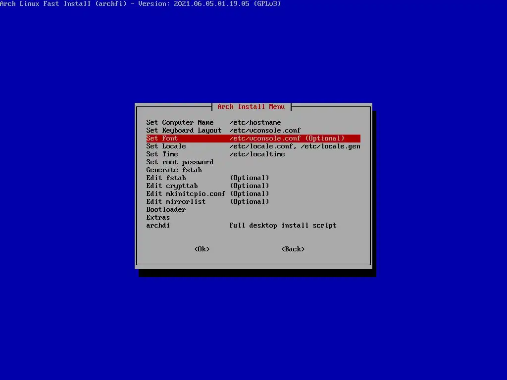Click the archfi version header text
Viewport: 507px width, 380px height.
pos(140,3)
